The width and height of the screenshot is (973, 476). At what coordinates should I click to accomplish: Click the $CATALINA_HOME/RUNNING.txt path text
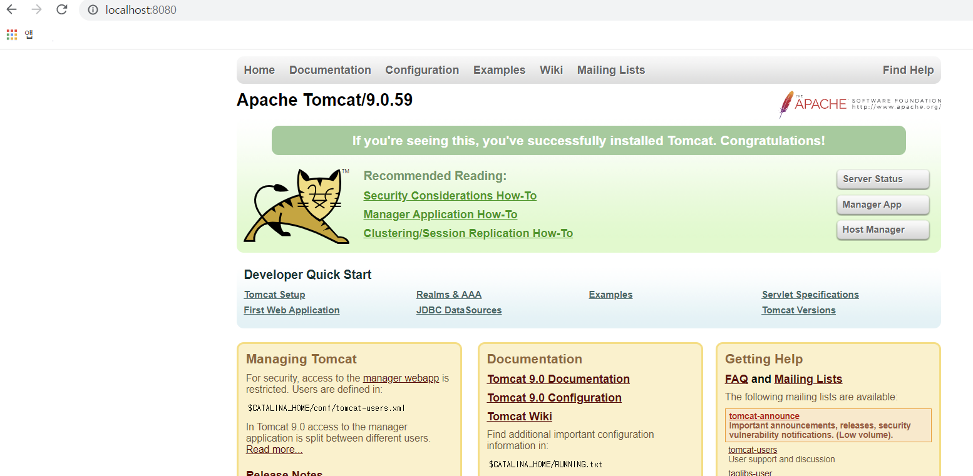(545, 465)
